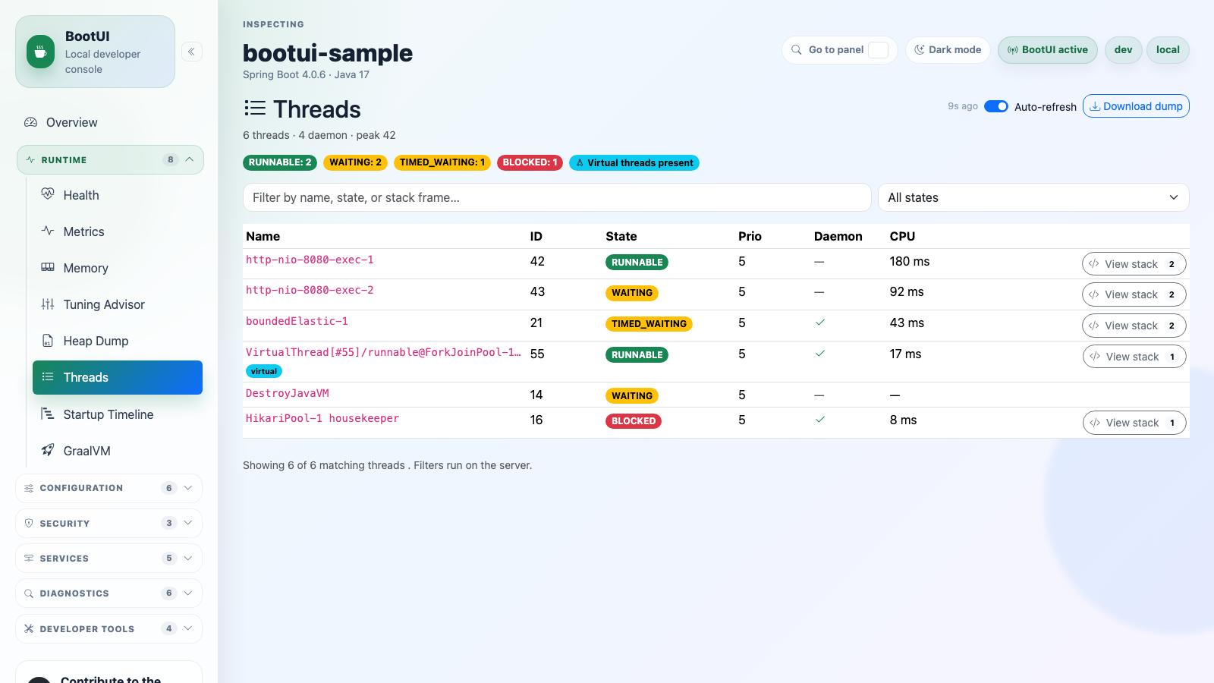Click the Diagnostics magnifier icon
Viewport: 1214px width, 683px height.
point(29,593)
